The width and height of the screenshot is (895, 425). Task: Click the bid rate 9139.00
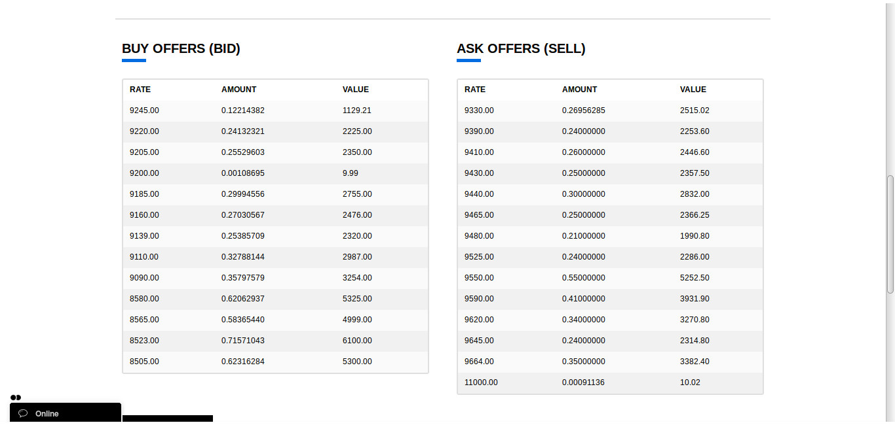[x=144, y=236]
